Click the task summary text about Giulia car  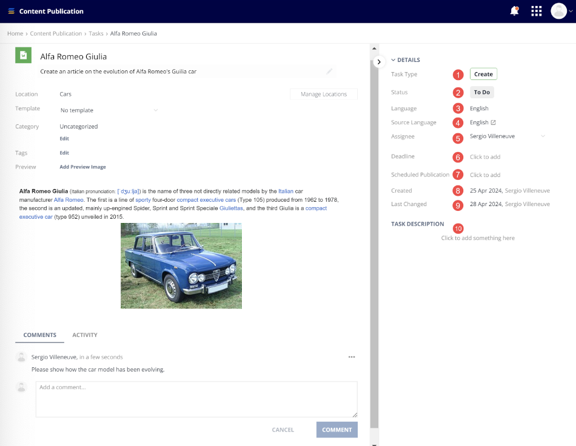[118, 72]
